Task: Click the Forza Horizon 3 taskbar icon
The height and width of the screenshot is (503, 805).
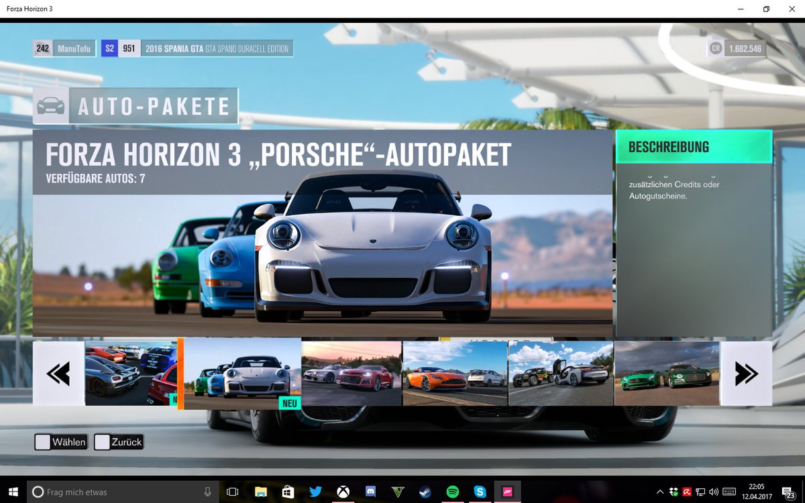Action: click(508, 492)
